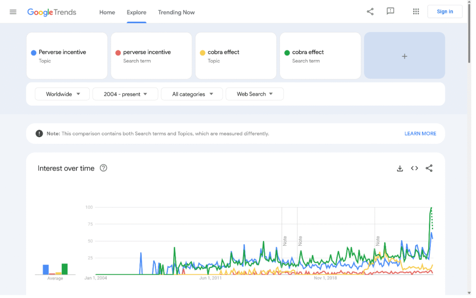Image resolution: width=476 pixels, height=298 pixels.
Task: Open the Google apps grid
Action: [x=416, y=12]
